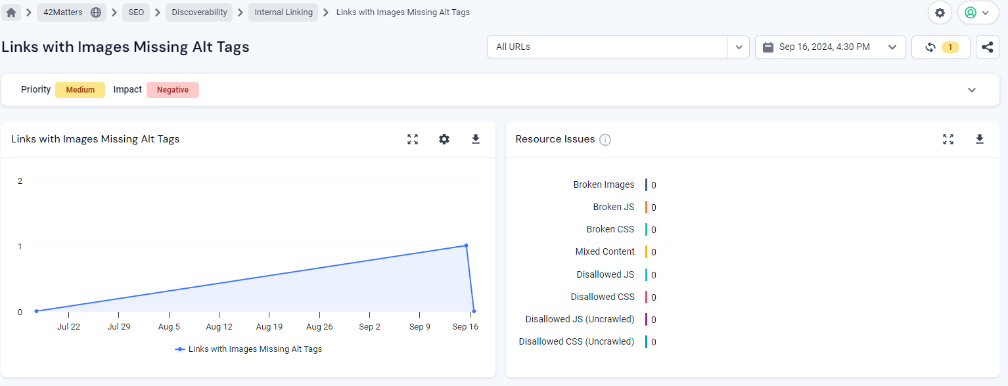The width and height of the screenshot is (1008, 386).
Task: Expand the Priority and Impact panel
Action: [972, 90]
